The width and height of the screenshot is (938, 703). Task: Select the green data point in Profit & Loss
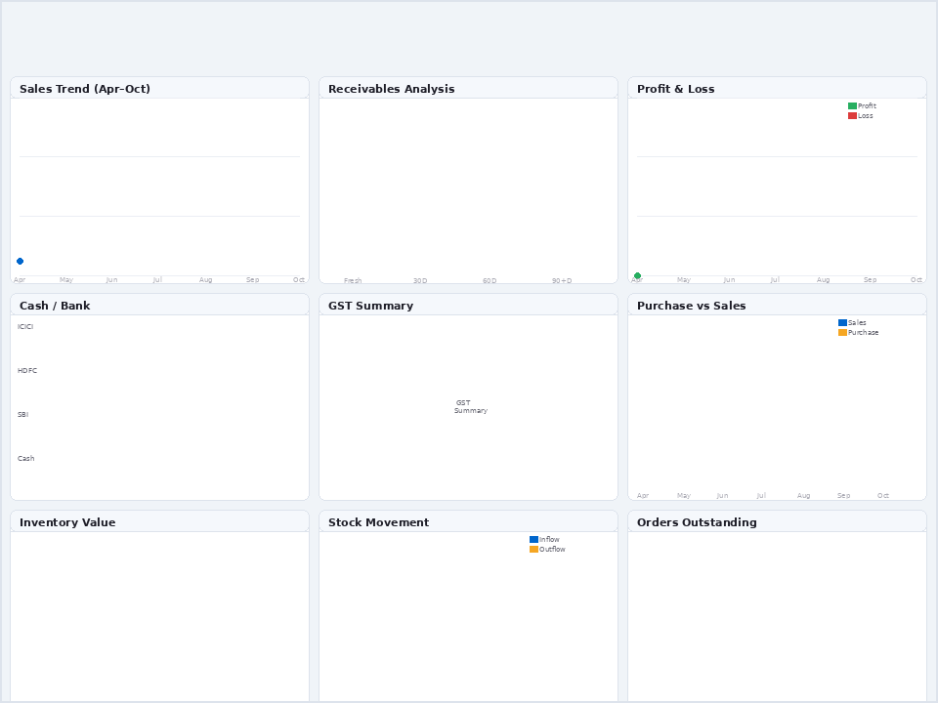click(638, 275)
